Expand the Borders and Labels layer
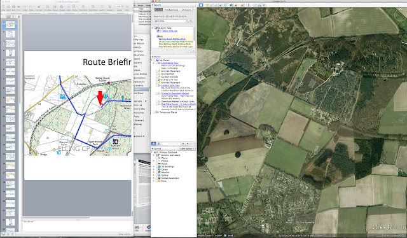 point(153,155)
